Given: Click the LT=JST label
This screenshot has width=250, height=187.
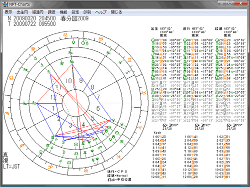Looking at the screenshot, I should (11, 167).
